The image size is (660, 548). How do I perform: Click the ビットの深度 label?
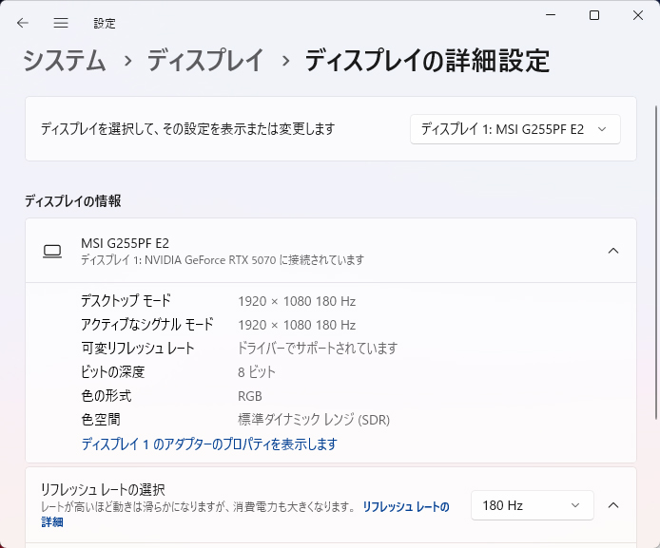click(x=113, y=372)
